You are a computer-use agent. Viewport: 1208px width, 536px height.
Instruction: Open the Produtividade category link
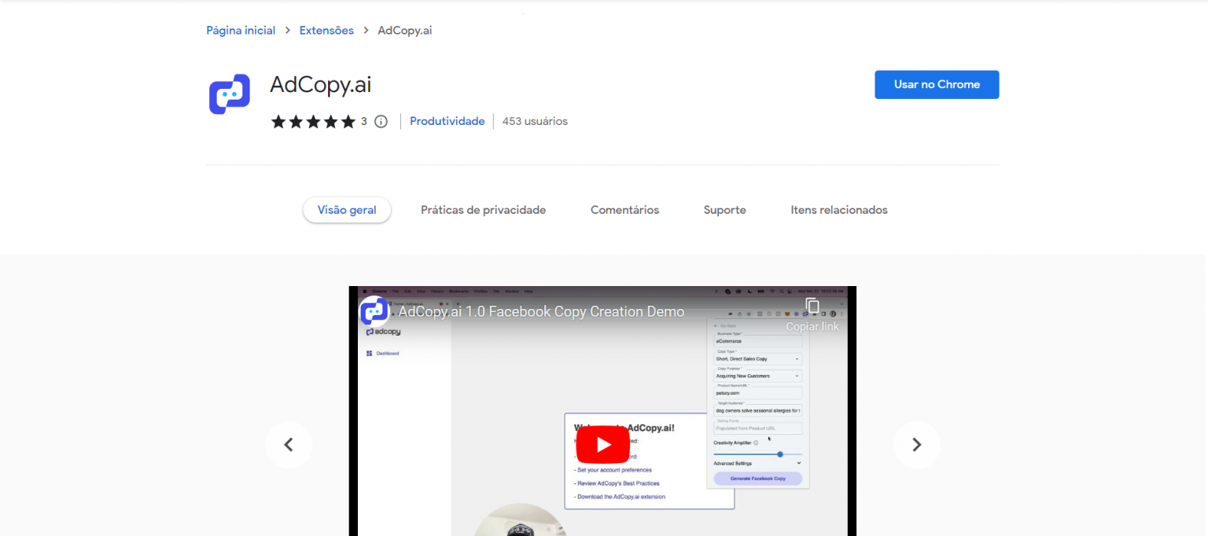click(x=447, y=121)
